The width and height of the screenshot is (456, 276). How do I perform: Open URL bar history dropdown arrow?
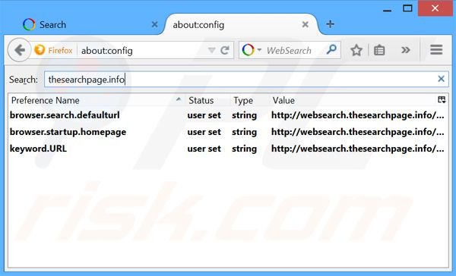tap(211, 51)
